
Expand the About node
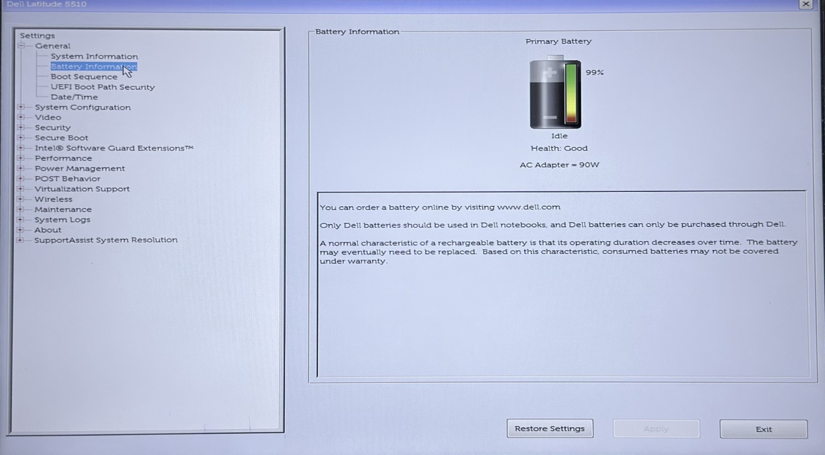[x=21, y=230]
